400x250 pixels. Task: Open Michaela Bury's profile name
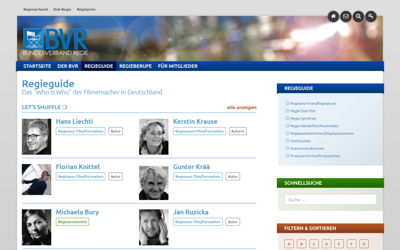78,212
